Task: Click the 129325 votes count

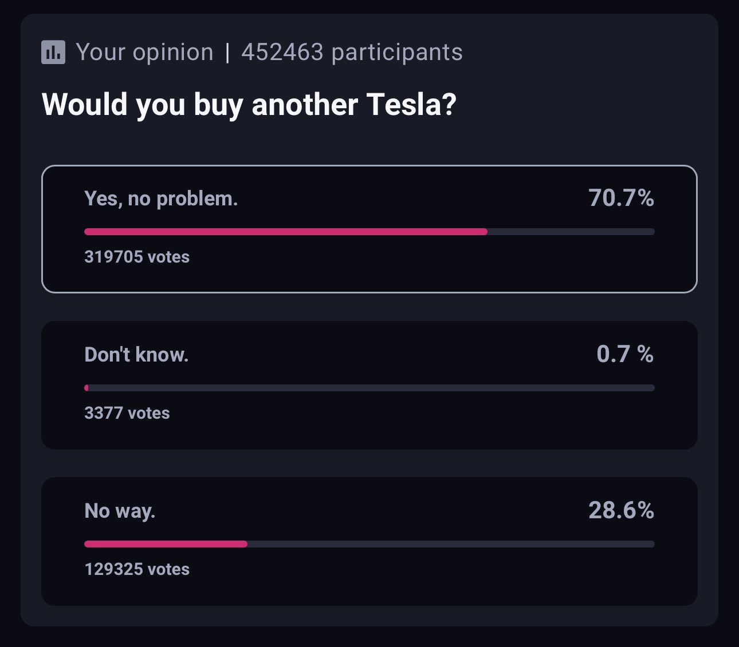Action: tap(137, 569)
